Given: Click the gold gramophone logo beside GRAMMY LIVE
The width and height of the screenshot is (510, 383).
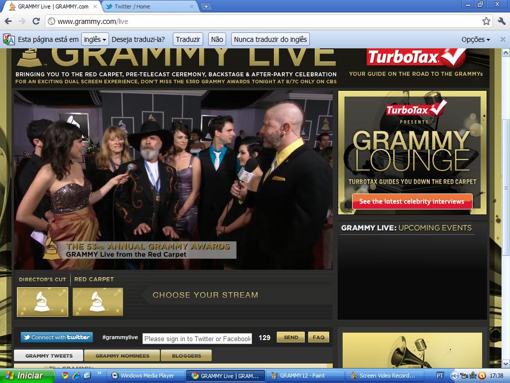Looking at the screenshot, I should click(29, 58).
